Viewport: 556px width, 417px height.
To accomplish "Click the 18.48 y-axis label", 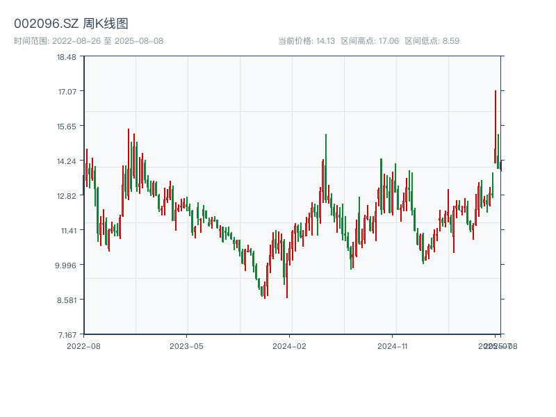I will point(67,57).
